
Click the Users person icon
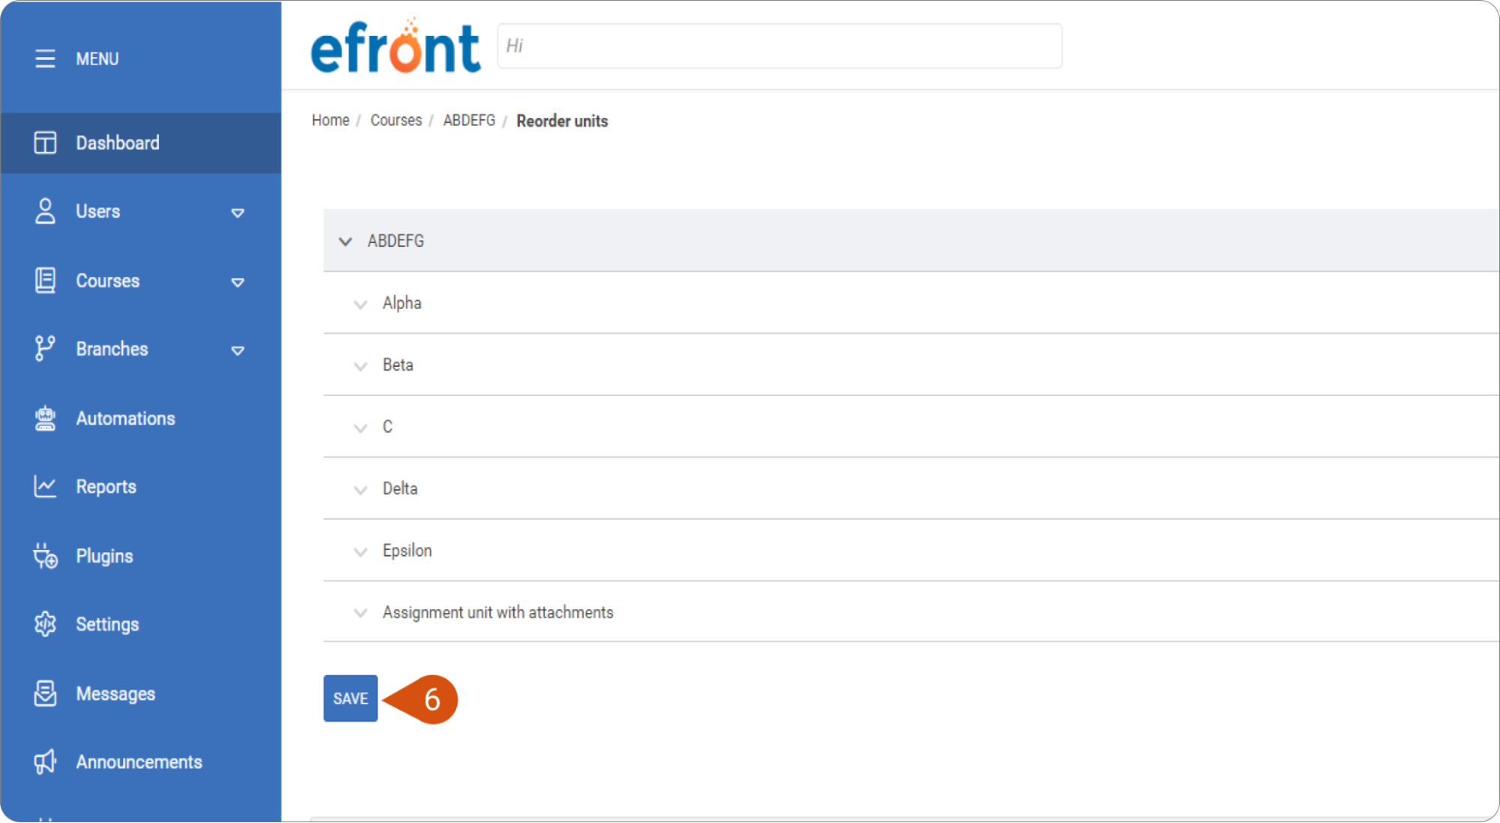45,212
